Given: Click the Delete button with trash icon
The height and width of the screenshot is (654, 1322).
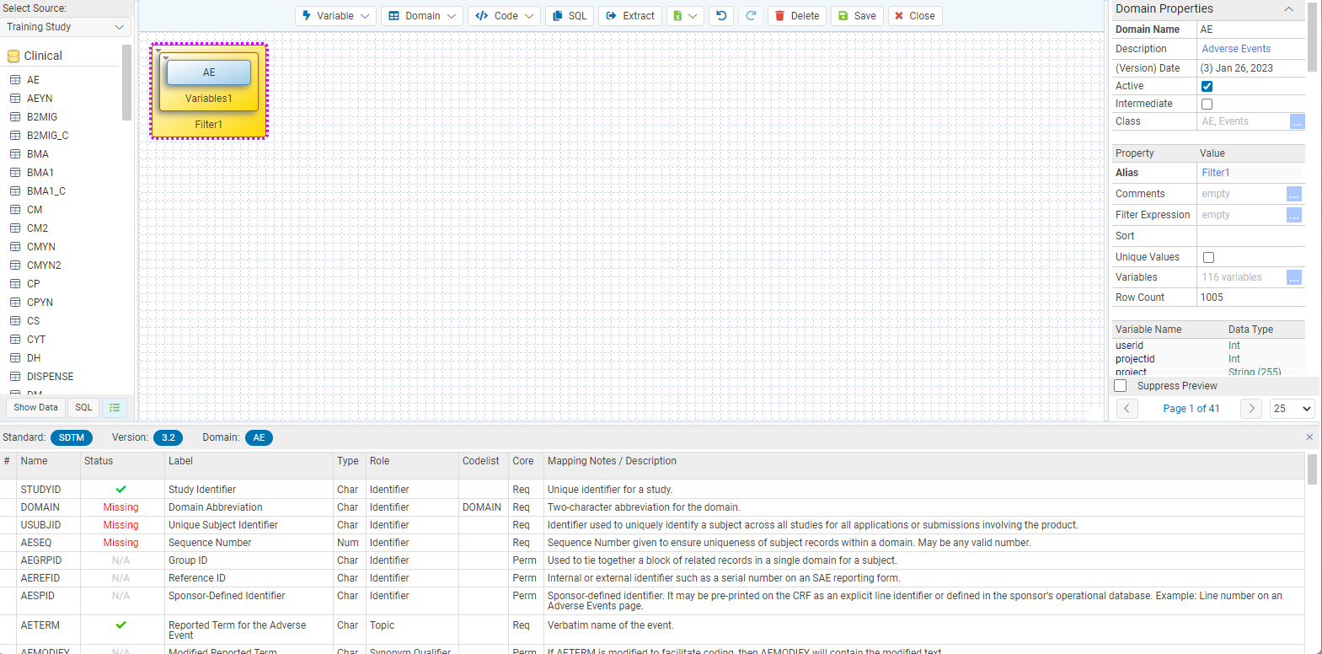Looking at the screenshot, I should pos(797,16).
